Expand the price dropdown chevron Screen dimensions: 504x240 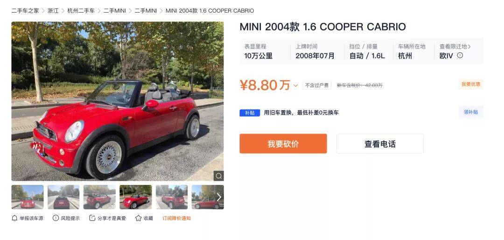pyautogui.click(x=295, y=85)
